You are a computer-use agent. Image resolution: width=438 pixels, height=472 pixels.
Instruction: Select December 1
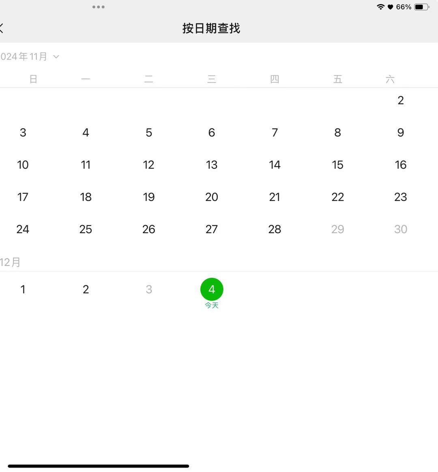pyautogui.click(x=23, y=289)
